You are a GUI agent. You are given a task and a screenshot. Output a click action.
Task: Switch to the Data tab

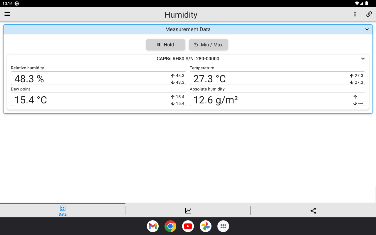(x=63, y=211)
